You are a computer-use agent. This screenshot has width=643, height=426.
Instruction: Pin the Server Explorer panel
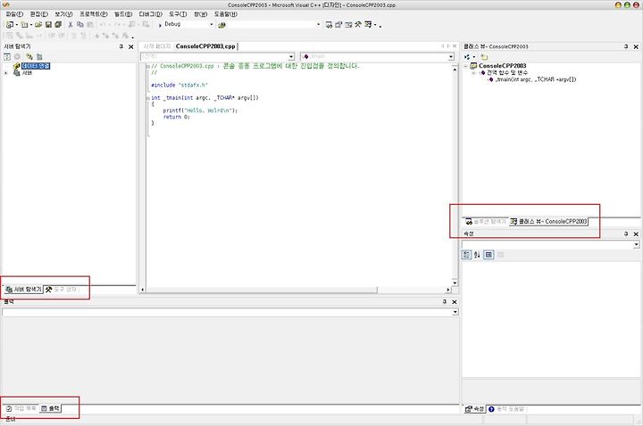[121, 46]
